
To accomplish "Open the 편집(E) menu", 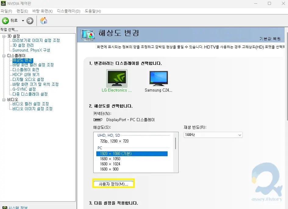I will tap(22, 11).
